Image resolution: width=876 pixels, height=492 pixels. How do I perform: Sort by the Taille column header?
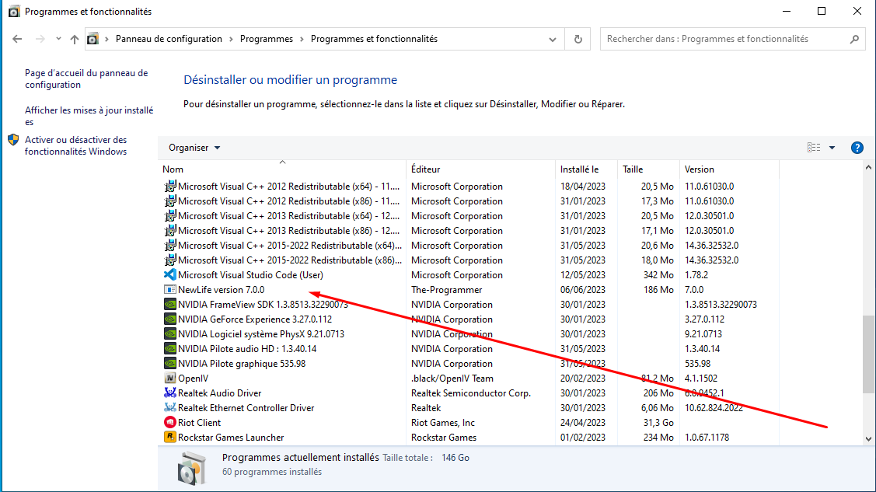coord(648,169)
